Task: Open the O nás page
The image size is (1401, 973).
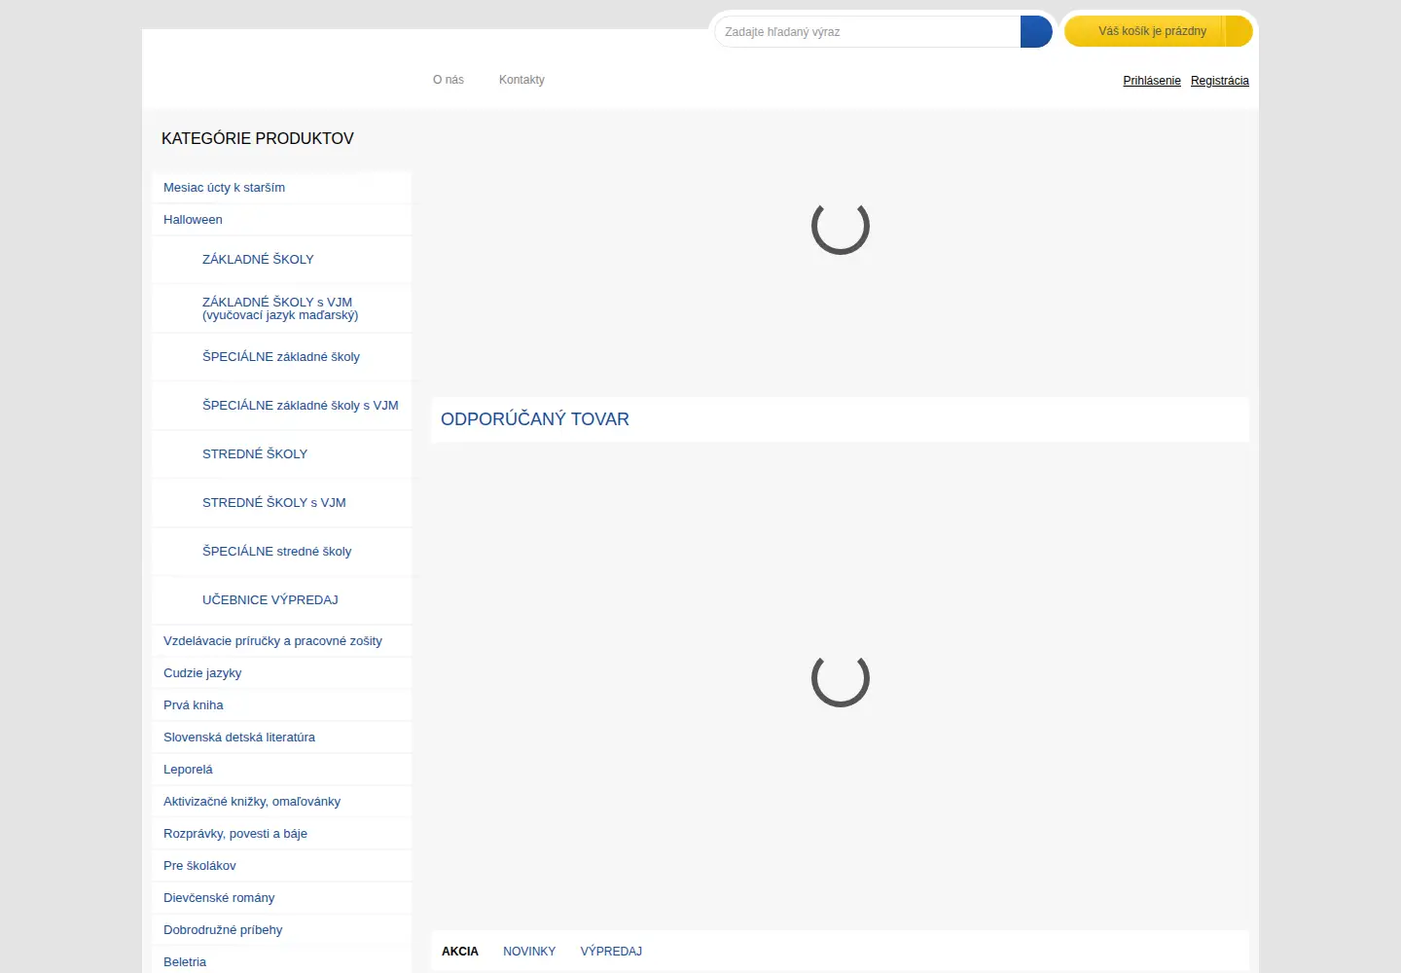Action: [449, 80]
